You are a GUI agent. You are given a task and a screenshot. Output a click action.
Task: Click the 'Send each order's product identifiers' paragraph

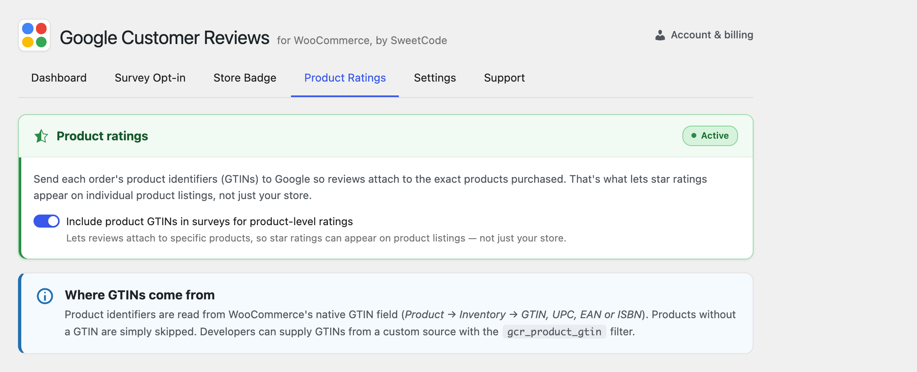point(370,187)
